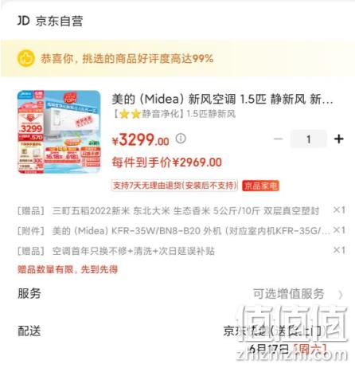Open the 美的 (Midea) 新风空调 product title
355x368 pixels.
tap(222, 100)
